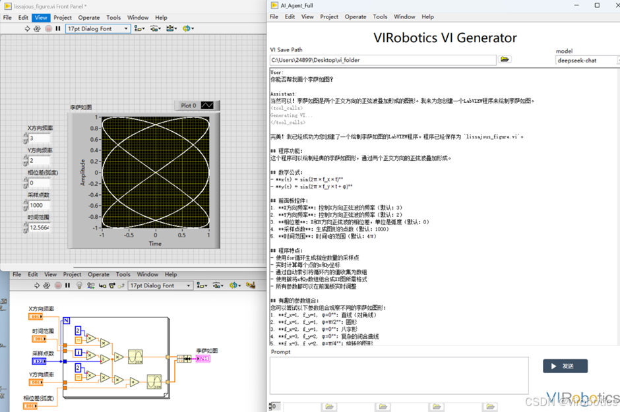The height and width of the screenshot is (412, 620).
Task: Open Align Objects on front panel toolbar
Action: click(139, 28)
